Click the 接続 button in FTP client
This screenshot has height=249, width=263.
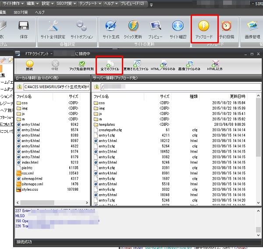(x=29, y=65)
